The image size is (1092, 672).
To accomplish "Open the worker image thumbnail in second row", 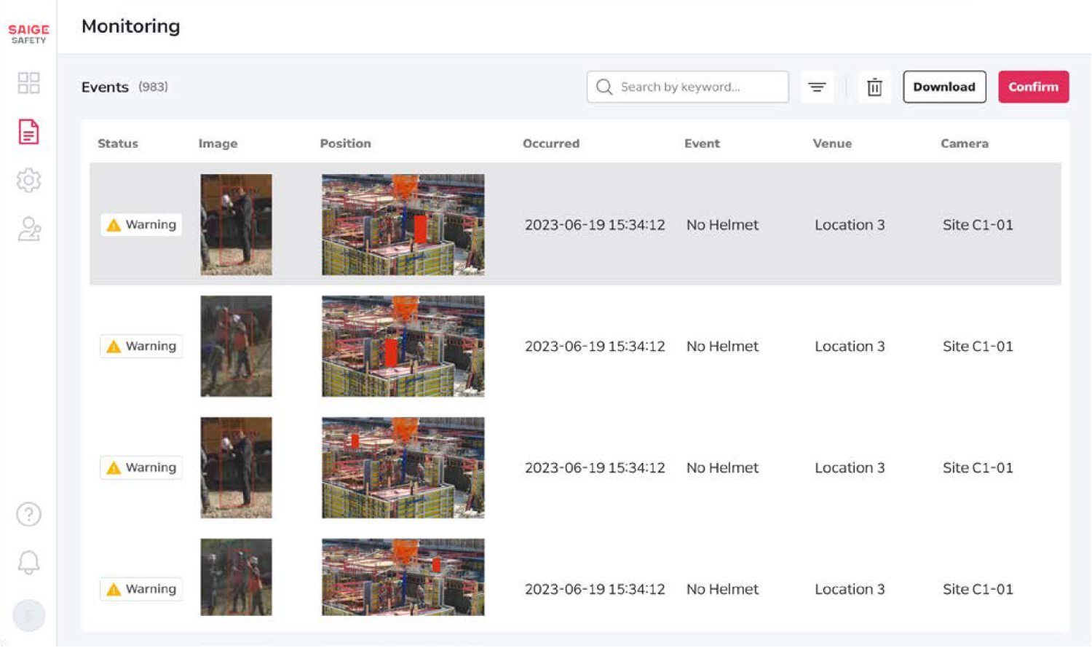I will coord(236,346).
